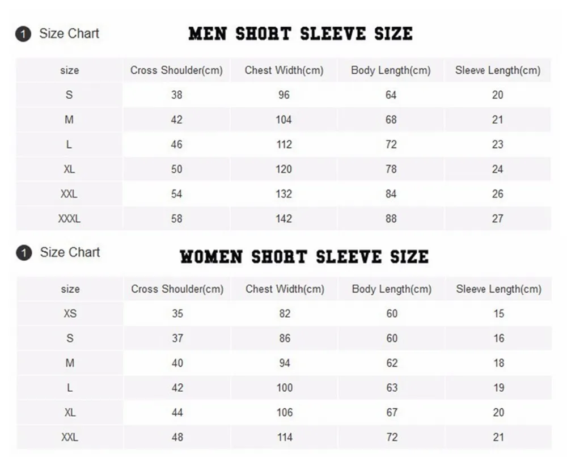This screenshot has height=457, width=567.
Task: Click the number badge beside men's Size Chart
Action: click(x=23, y=34)
